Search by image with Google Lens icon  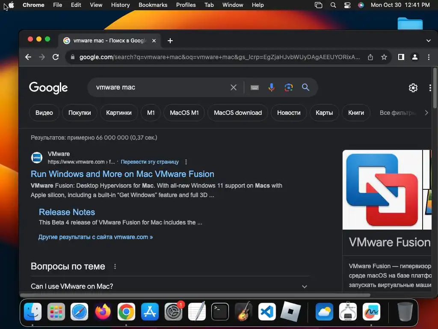(289, 87)
